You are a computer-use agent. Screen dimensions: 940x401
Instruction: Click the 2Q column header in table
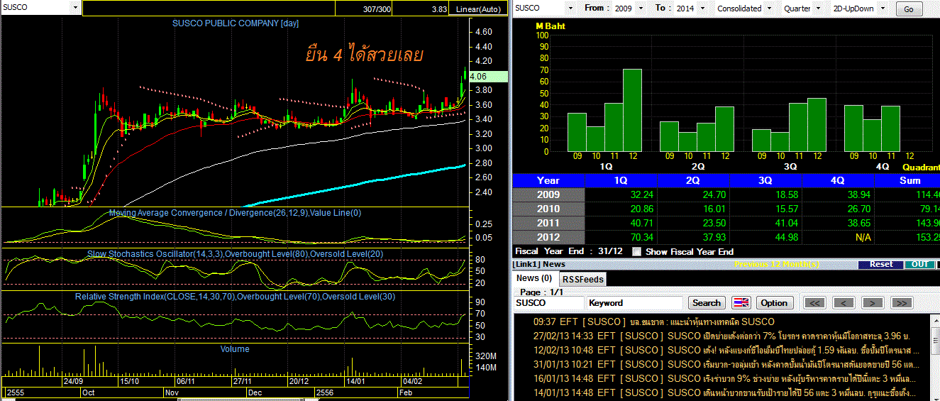click(x=693, y=180)
